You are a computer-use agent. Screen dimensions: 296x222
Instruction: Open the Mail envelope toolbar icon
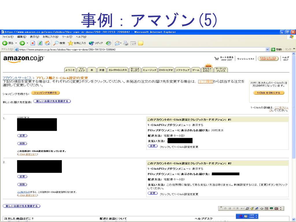117,43
